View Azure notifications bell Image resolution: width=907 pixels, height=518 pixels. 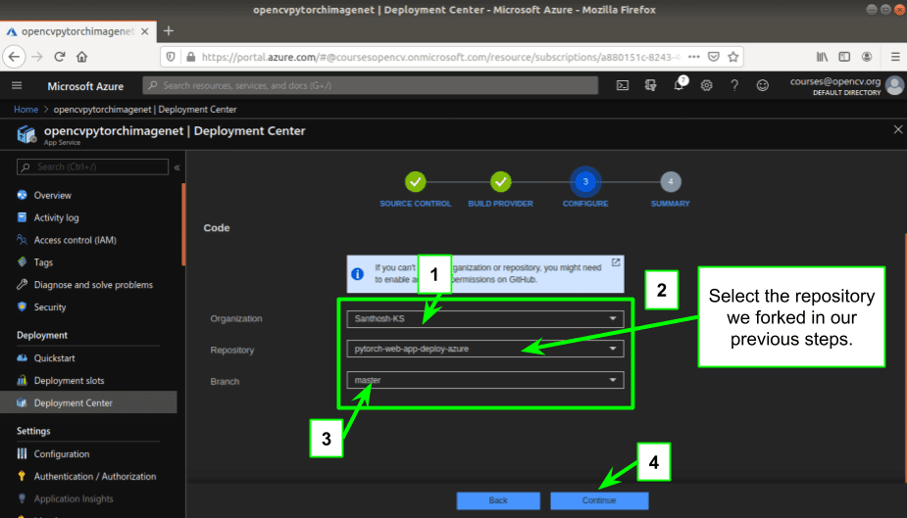point(680,84)
